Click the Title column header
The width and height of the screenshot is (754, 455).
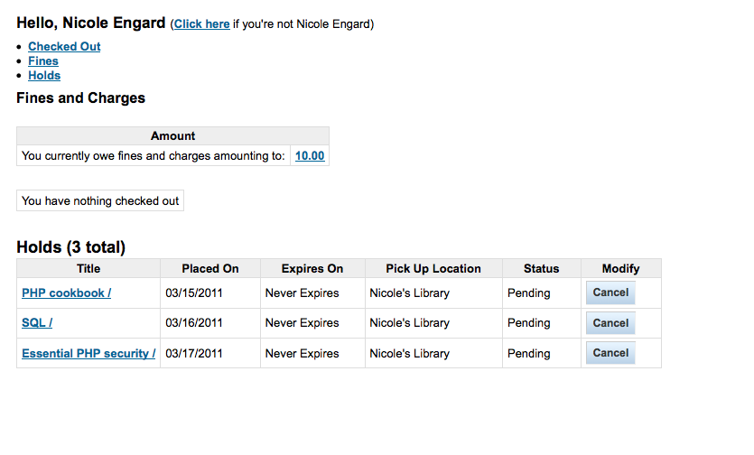(x=88, y=269)
